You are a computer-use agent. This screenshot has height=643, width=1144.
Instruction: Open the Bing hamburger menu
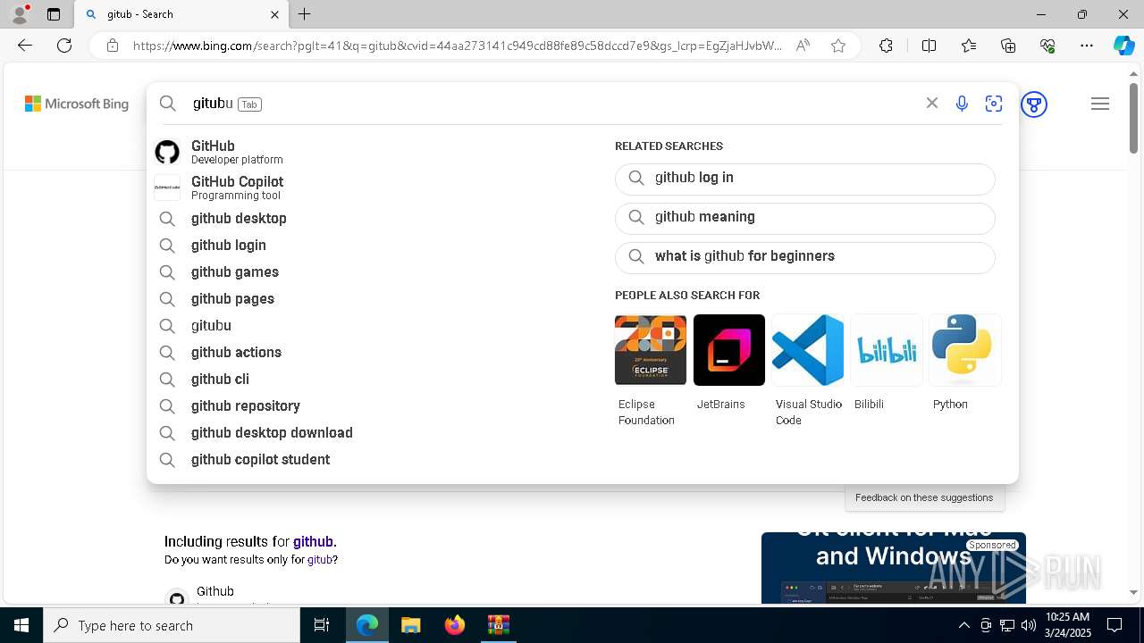1100,104
